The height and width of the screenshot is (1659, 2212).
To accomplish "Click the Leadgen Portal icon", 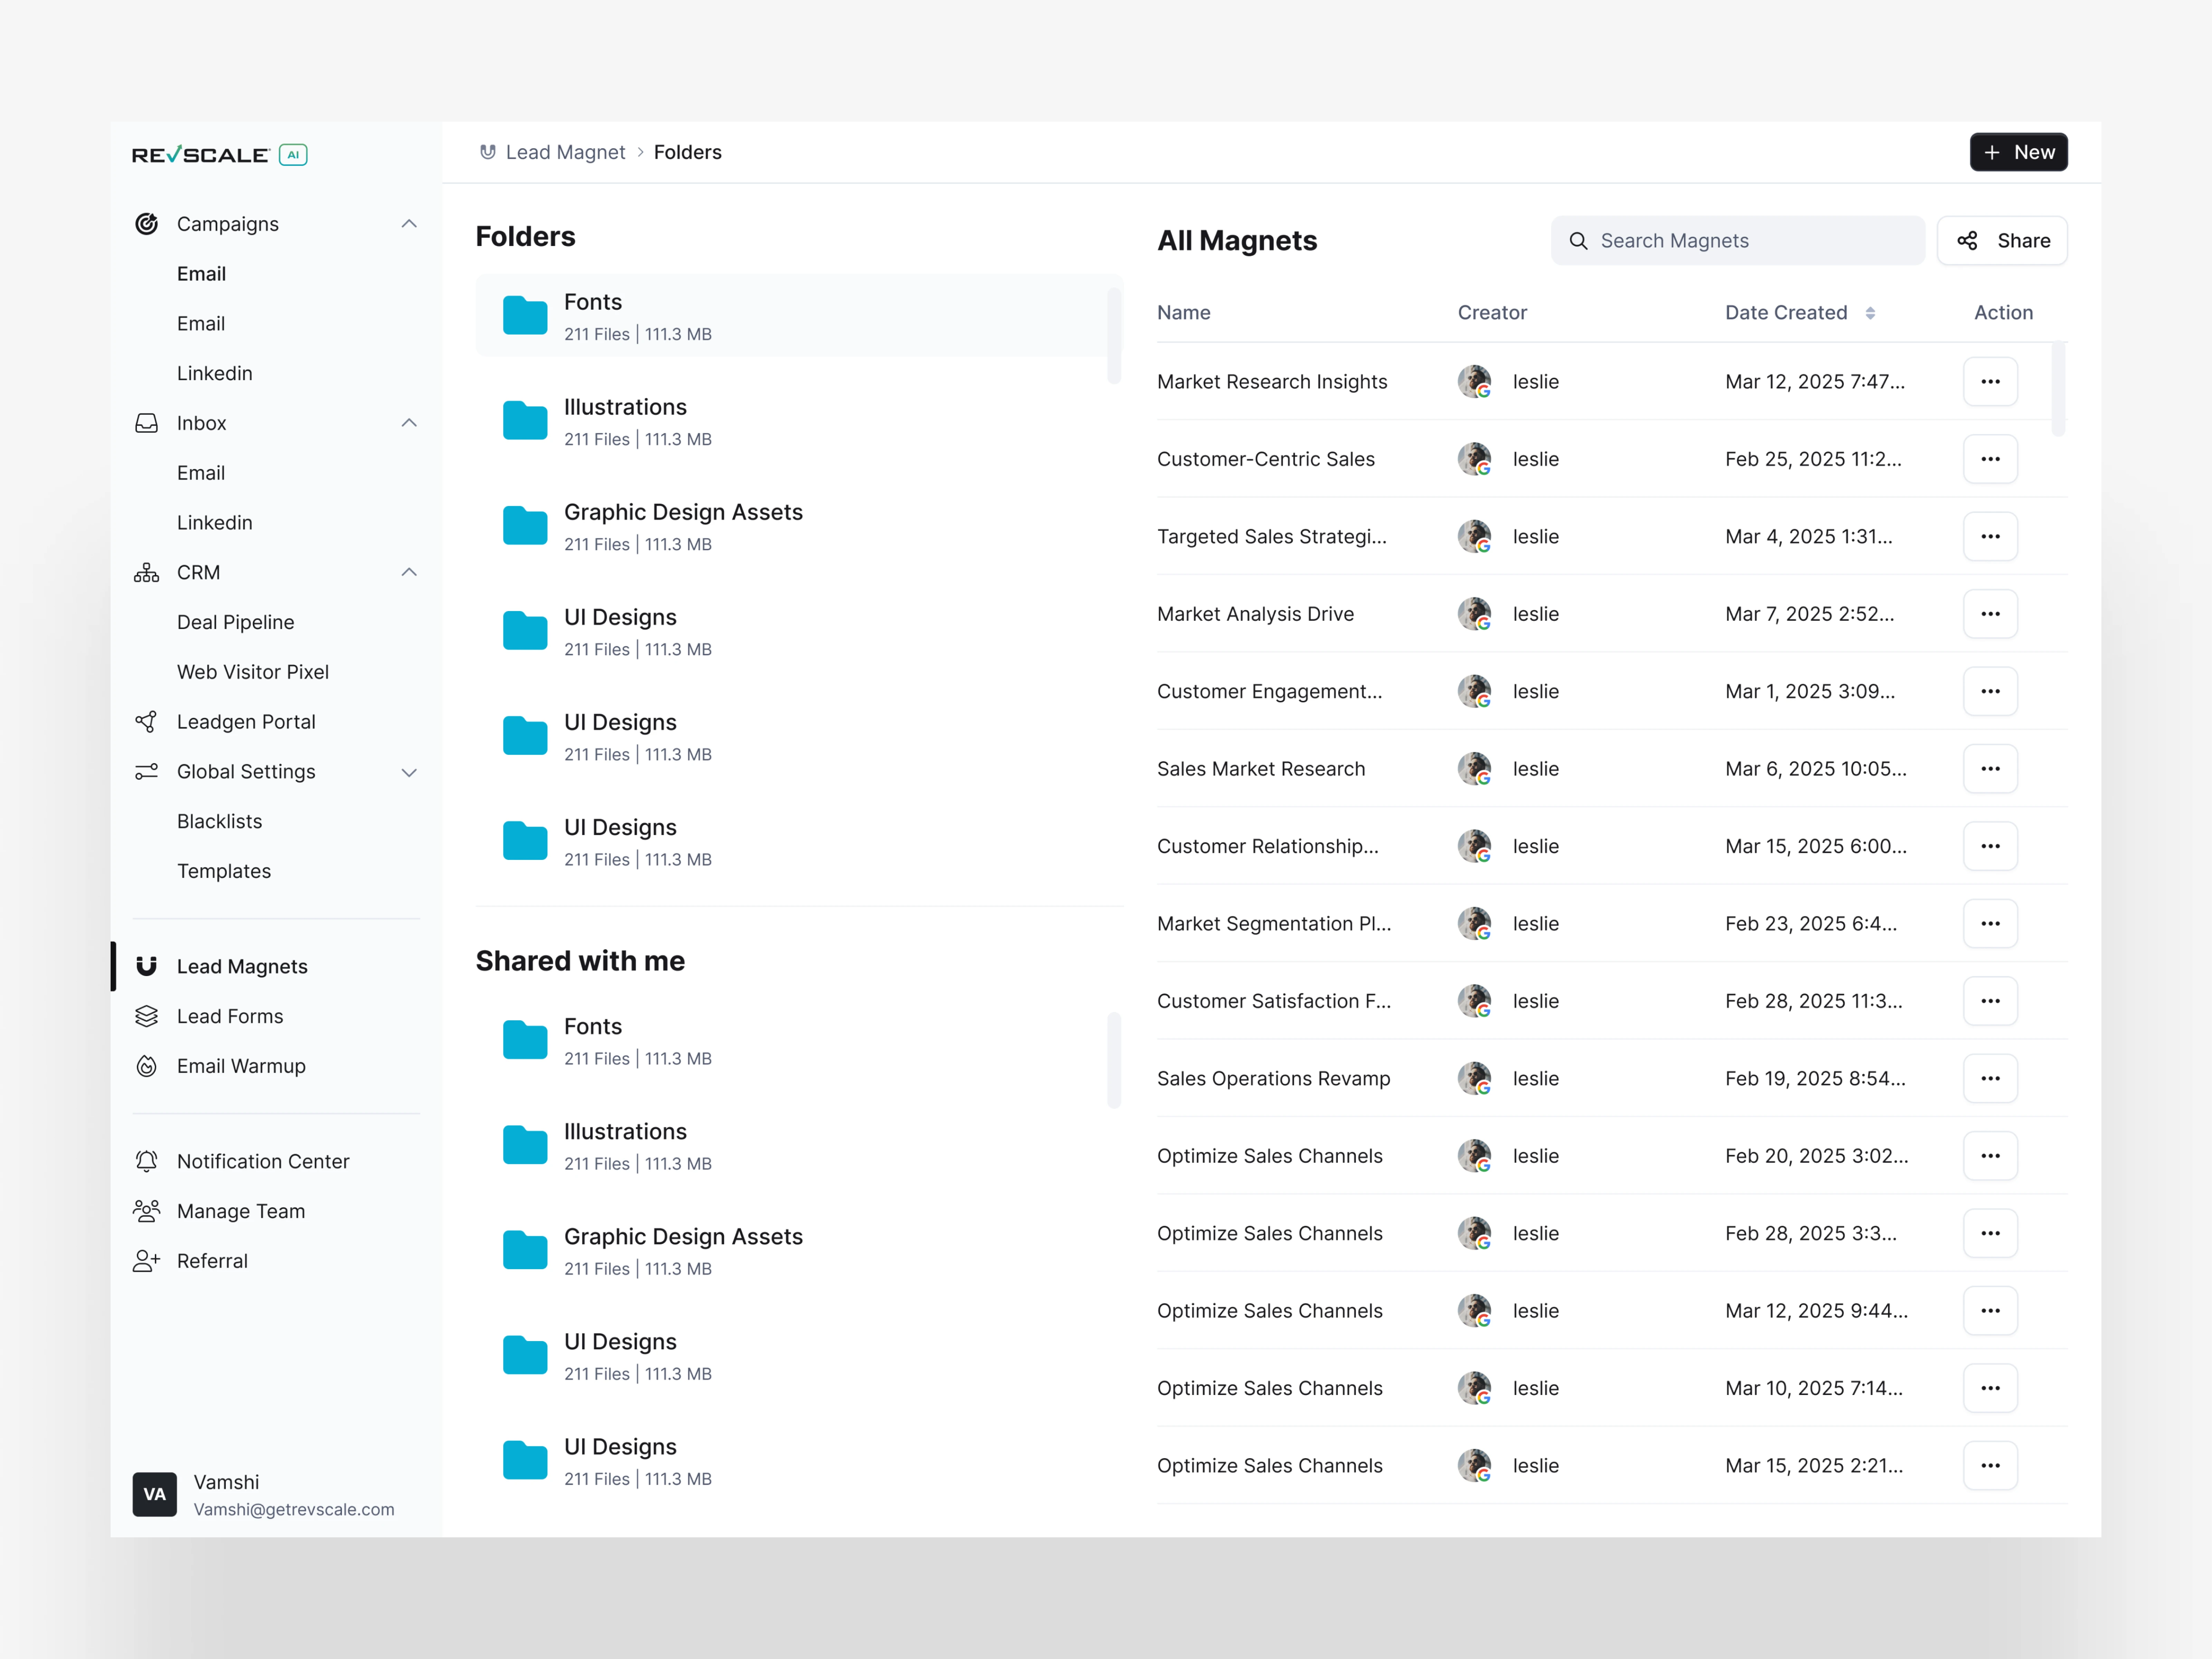I will coord(147,722).
